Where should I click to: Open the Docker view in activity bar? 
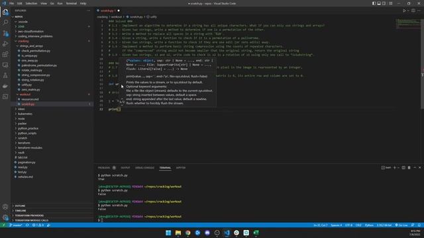point(5,86)
